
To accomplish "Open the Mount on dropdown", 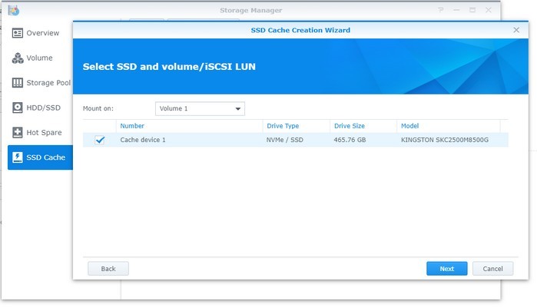I will 200,108.
